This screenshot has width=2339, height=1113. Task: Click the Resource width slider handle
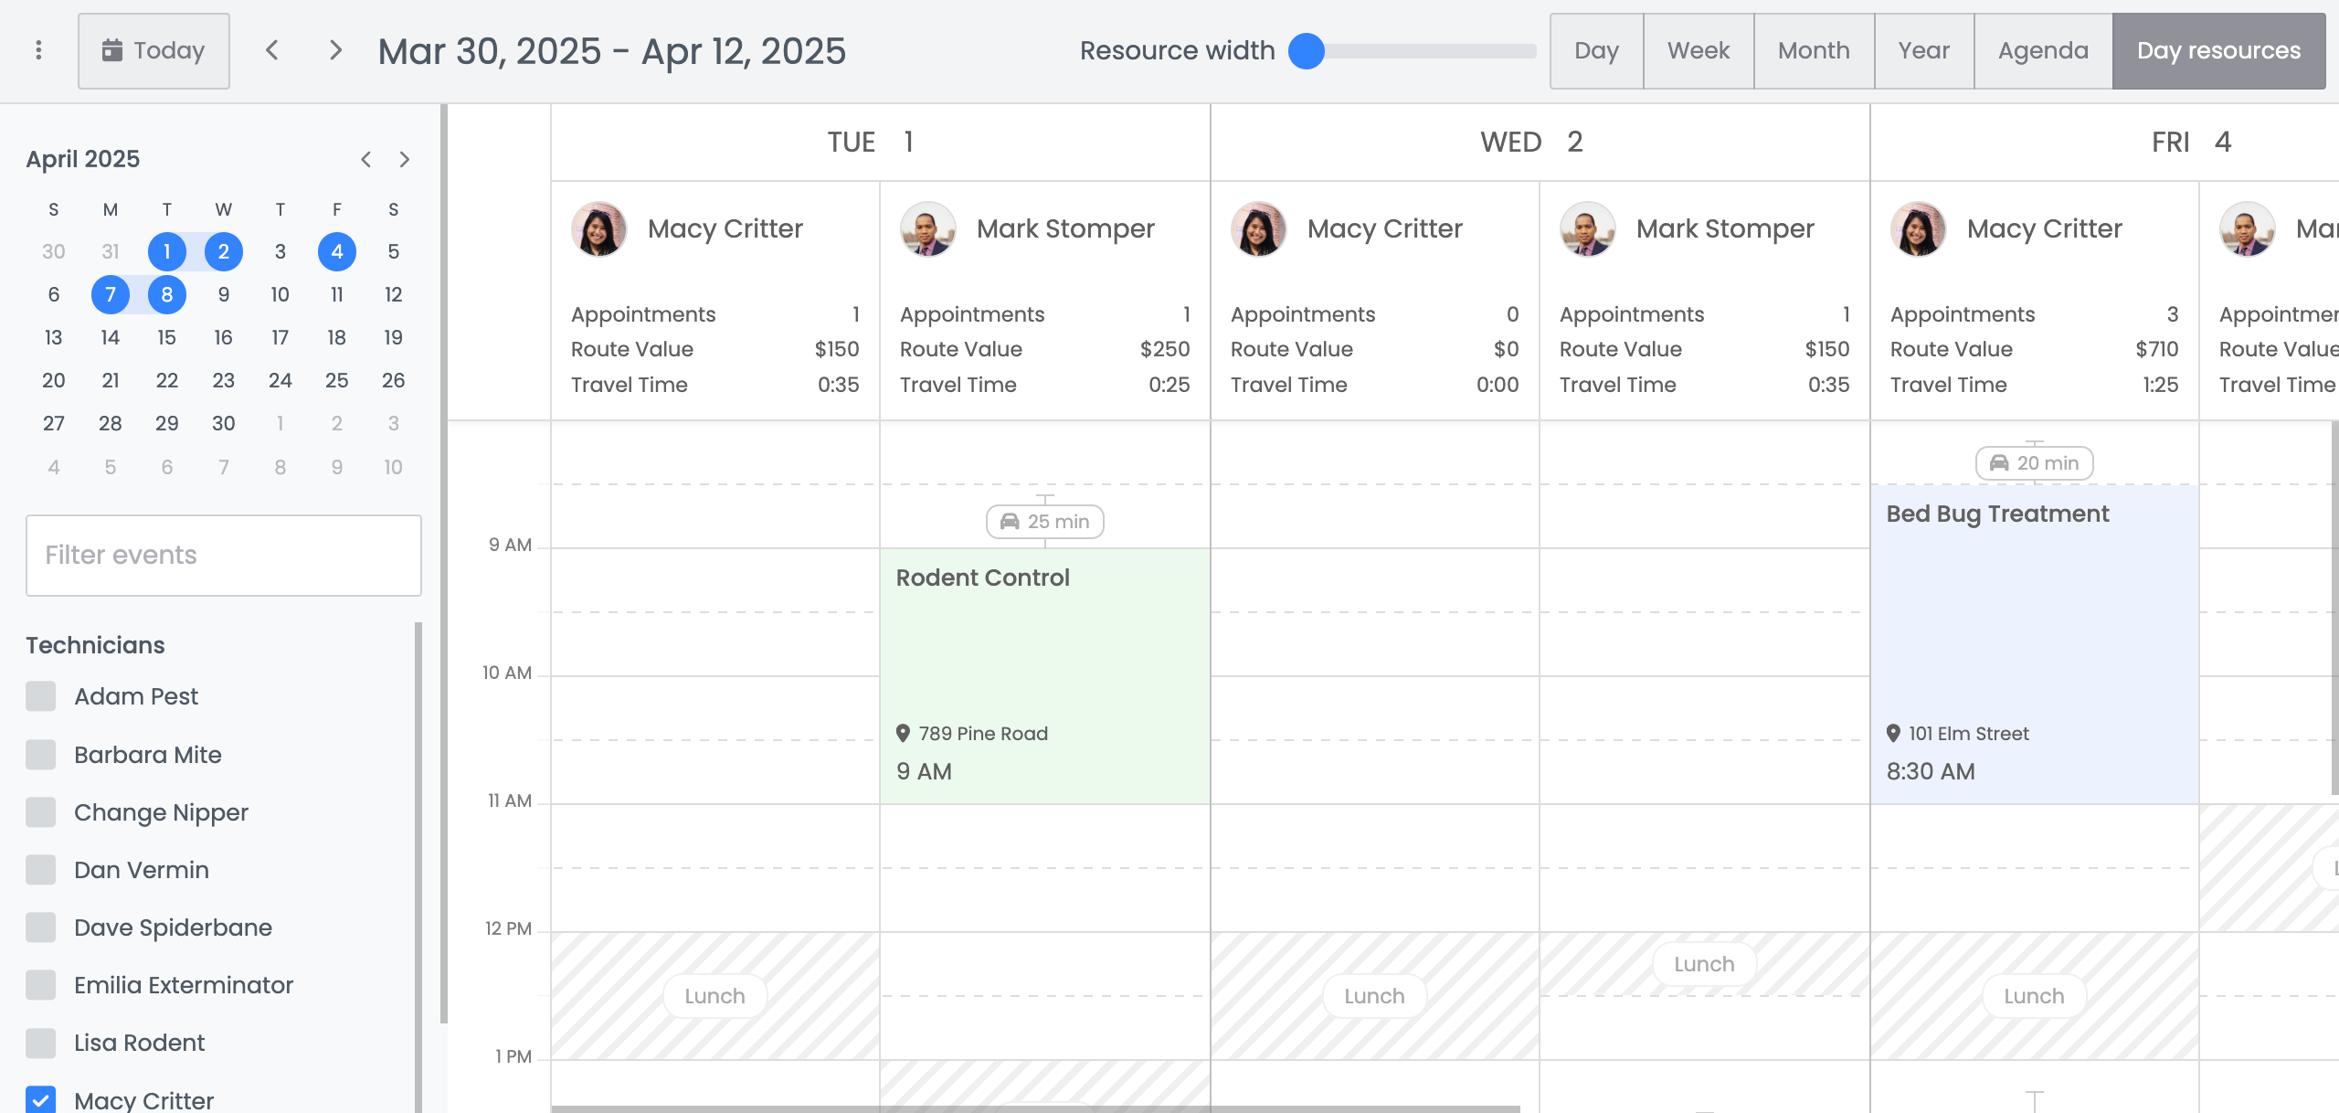pyautogui.click(x=1306, y=51)
